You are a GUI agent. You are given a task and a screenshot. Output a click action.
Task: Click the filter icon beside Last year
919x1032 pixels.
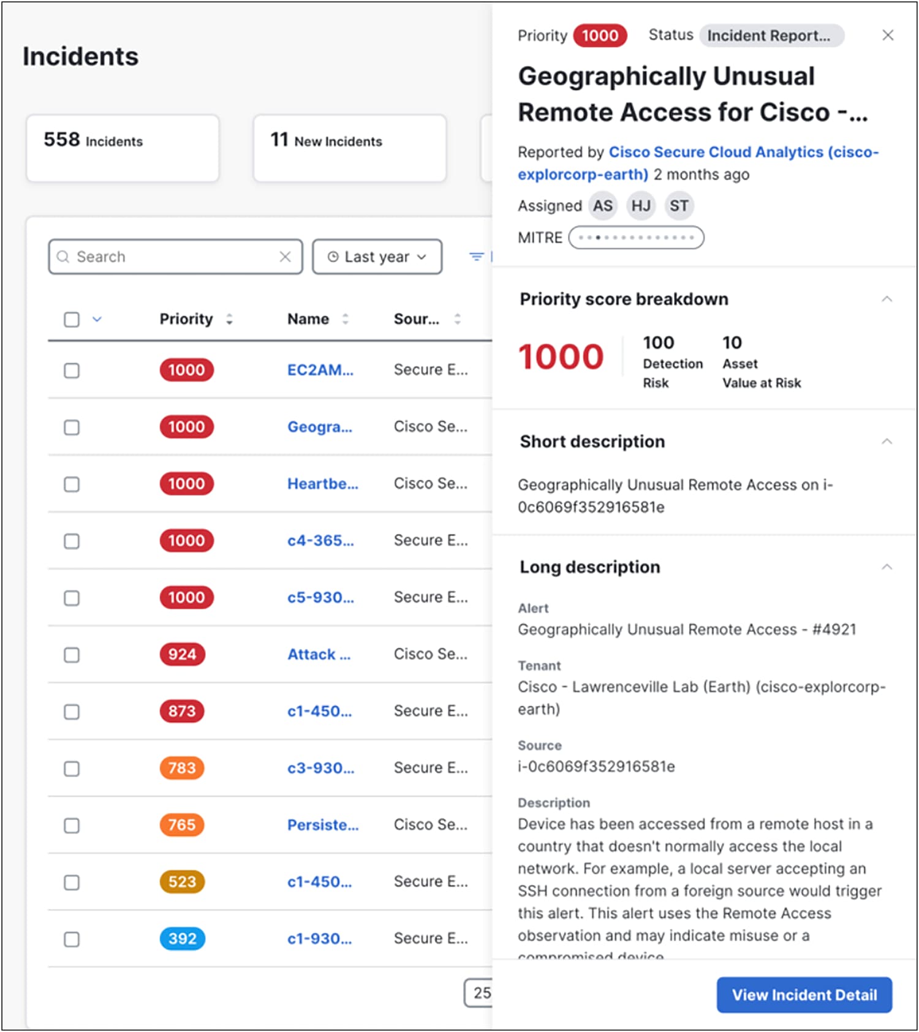pos(477,257)
